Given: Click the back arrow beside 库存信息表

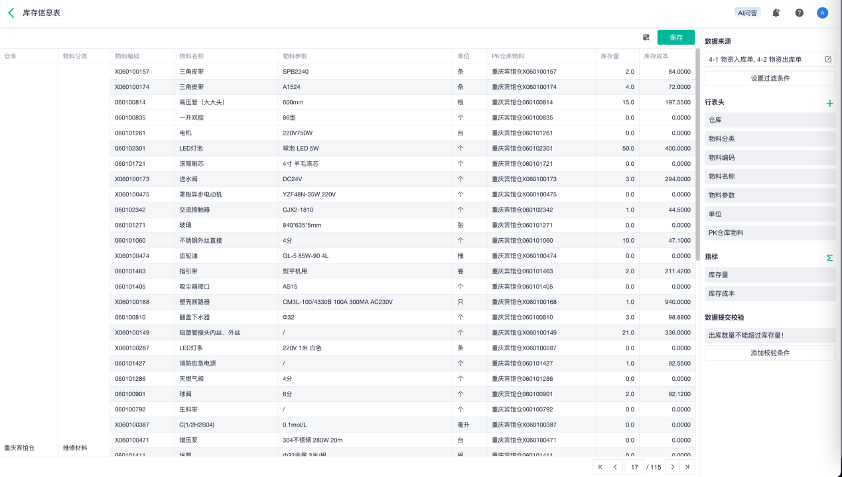Looking at the screenshot, I should pos(11,13).
